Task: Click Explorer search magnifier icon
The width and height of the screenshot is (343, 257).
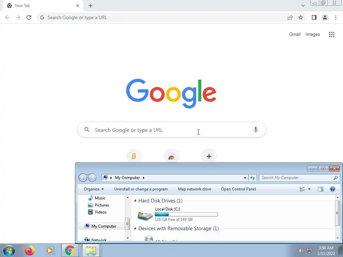Action: [x=336, y=178]
